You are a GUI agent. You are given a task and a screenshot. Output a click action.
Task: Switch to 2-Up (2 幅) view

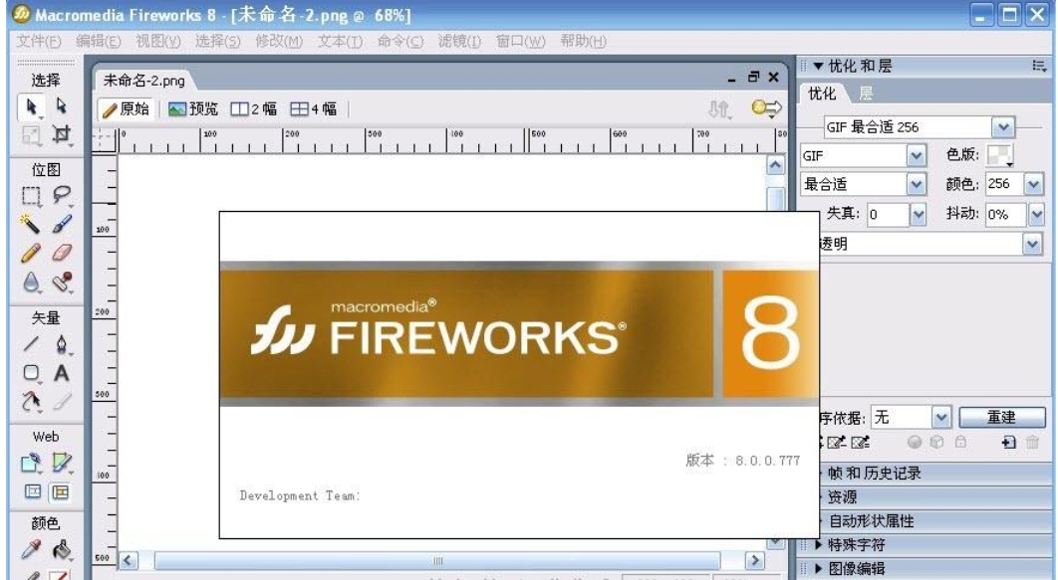pyautogui.click(x=254, y=108)
